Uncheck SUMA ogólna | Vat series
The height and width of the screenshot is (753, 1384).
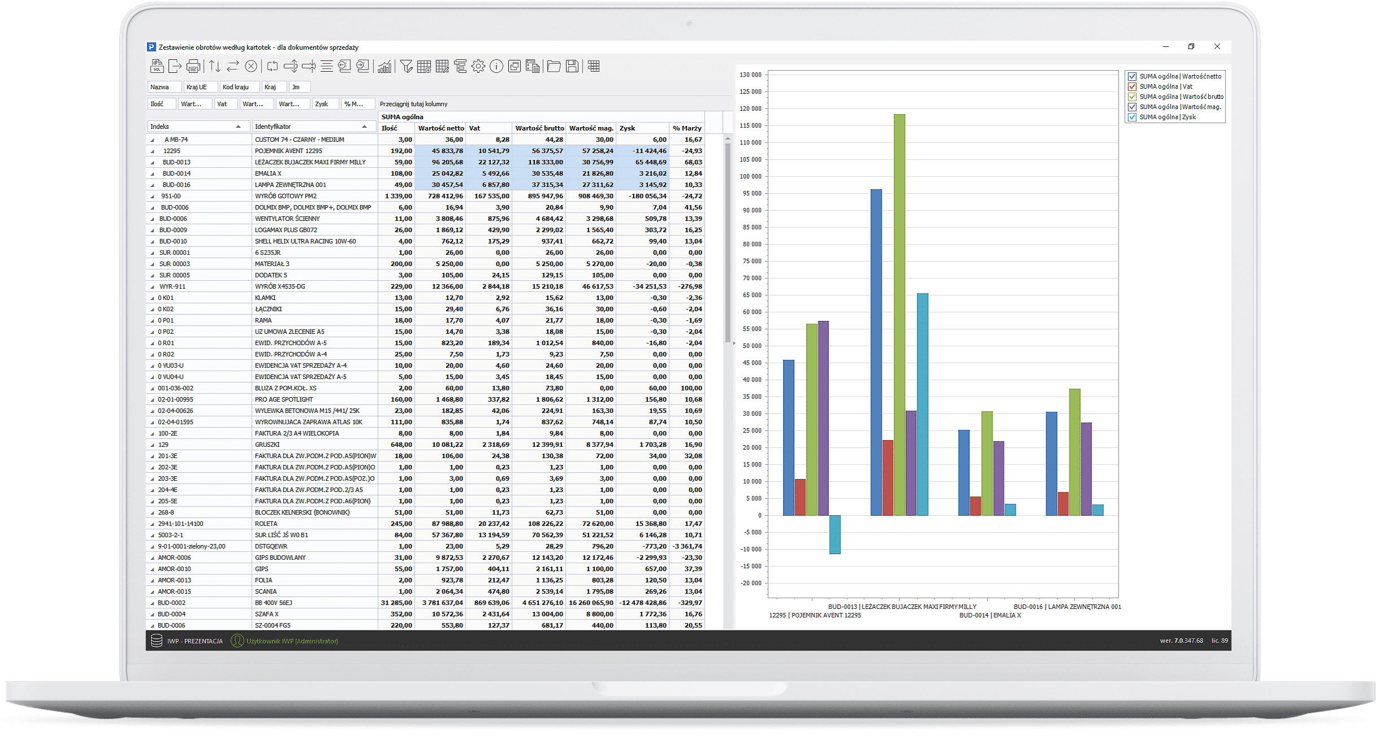pyautogui.click(x=1132, y=86)
